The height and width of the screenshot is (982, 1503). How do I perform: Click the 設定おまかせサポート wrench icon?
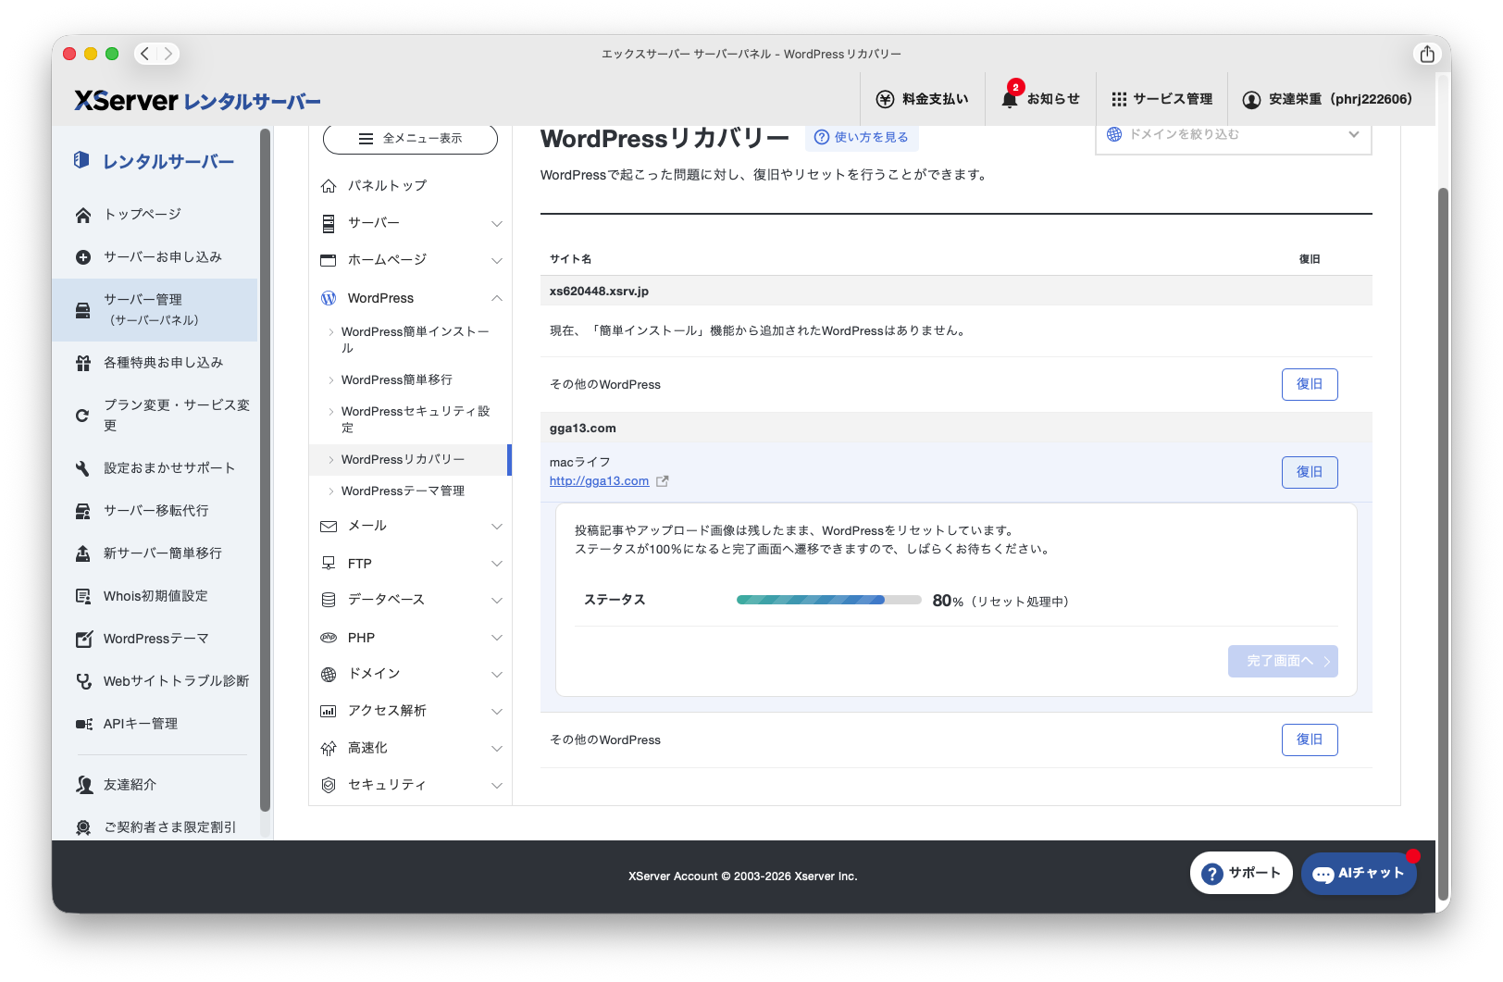point(83,468)
